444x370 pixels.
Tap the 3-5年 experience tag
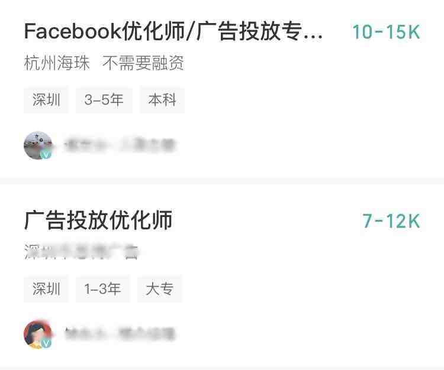(x=104, y=100)
